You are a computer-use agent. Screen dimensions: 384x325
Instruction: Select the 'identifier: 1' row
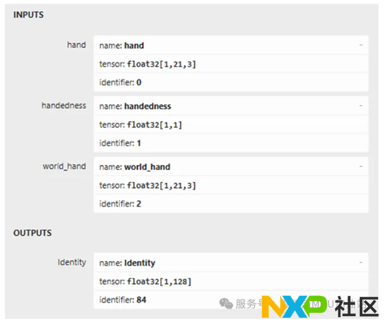tap(231, 143)
